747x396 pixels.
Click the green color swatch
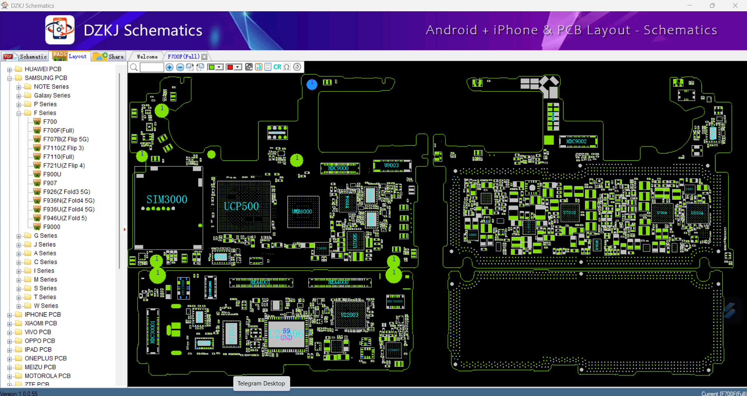coord(211,67)
